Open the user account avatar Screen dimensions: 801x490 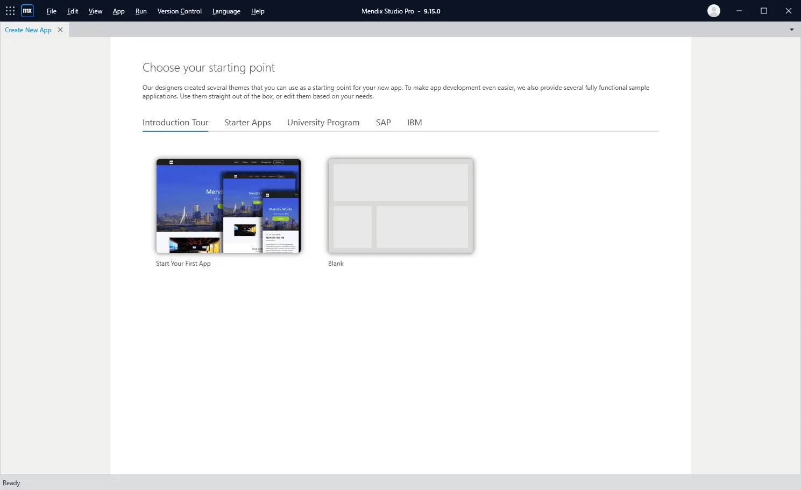pos(714,11)
